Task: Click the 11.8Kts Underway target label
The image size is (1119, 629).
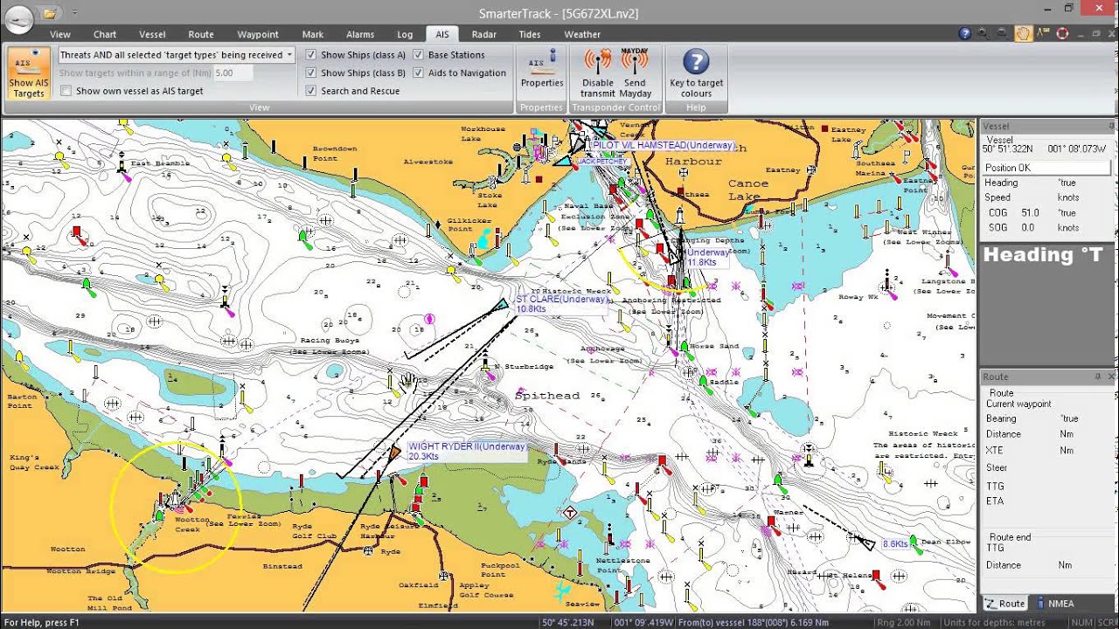Action: pos(708,257)
